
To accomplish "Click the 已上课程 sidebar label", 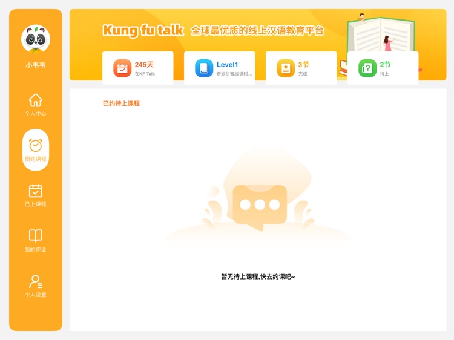I will point(36,204).
